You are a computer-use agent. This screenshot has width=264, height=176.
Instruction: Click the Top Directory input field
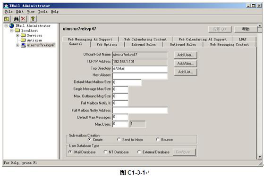(x=140, y=69)
